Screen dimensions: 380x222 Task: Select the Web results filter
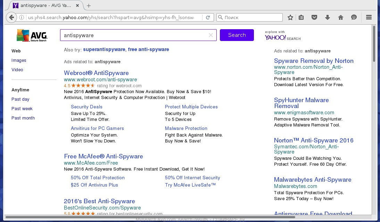16,51
